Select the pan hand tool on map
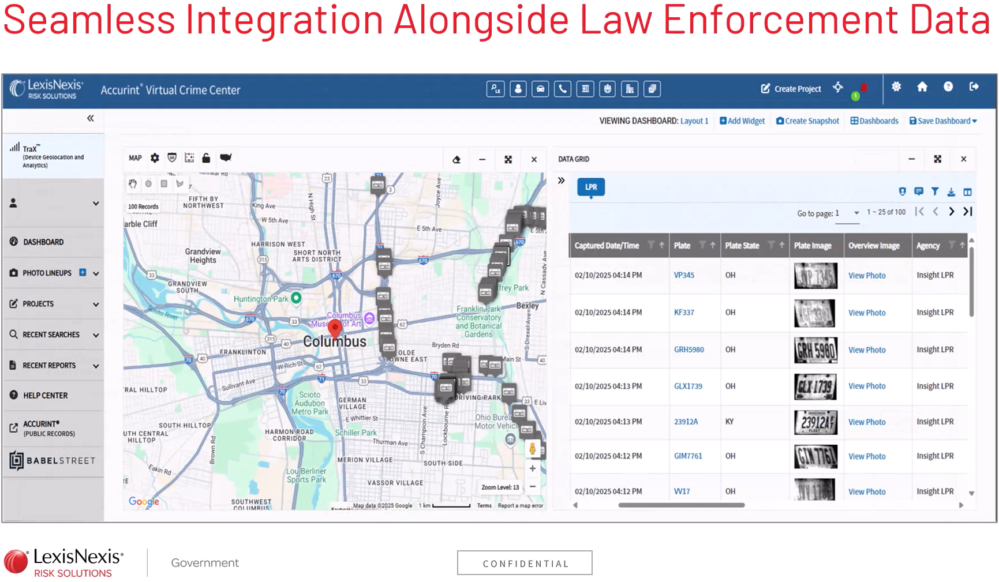This screenshot has width=999, height=582. (133, 183)
